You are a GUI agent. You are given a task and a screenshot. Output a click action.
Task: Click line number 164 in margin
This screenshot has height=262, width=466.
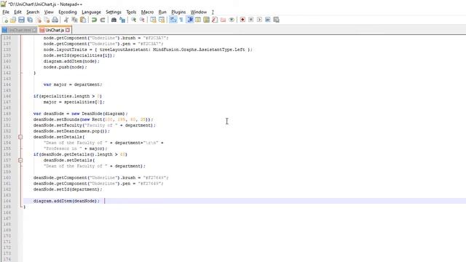(x=7, y=201)
